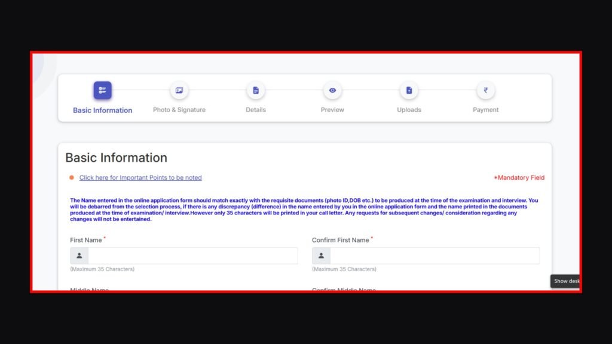Viewport: 612px width, 344px height.
Task: Click the red Mandatory Field notice
Action: (519, 178)
